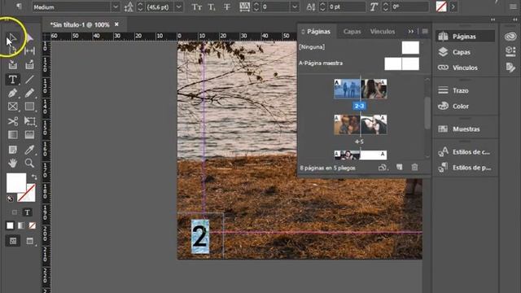Select the Gap tool
This screenshot has height=293, width=521.
[x=29, y=50]
